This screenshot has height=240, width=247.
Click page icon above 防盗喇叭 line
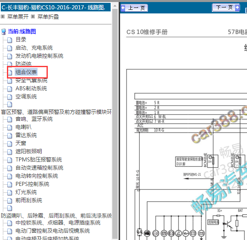pos(10,208)
